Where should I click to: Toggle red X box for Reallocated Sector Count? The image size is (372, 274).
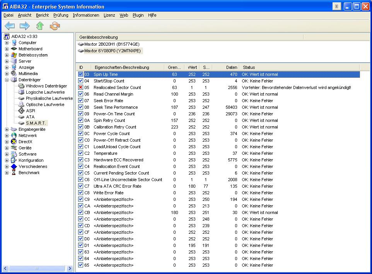pos(81,87)
